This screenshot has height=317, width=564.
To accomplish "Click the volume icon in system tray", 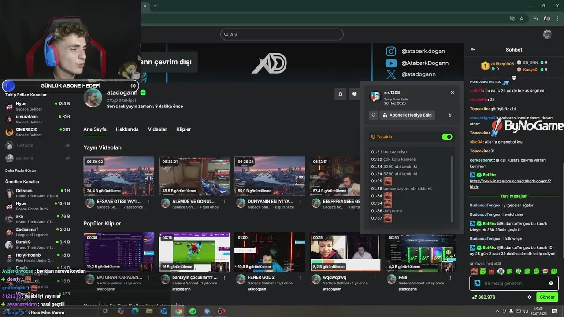I will coord(525,311).
